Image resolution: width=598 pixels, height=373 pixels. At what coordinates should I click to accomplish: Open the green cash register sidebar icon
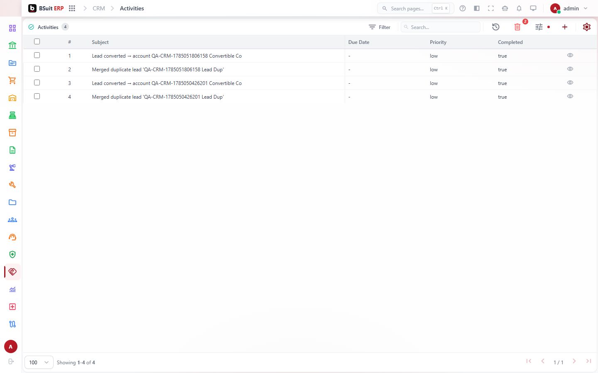click(12, 115)
